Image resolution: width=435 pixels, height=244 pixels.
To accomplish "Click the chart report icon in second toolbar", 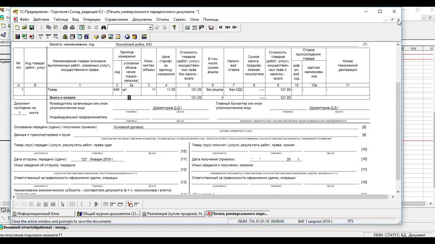I will point(118,37).
